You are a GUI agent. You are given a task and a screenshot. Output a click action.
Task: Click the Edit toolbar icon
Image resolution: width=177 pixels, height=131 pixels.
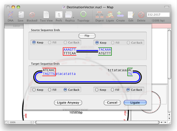point(131,16)
